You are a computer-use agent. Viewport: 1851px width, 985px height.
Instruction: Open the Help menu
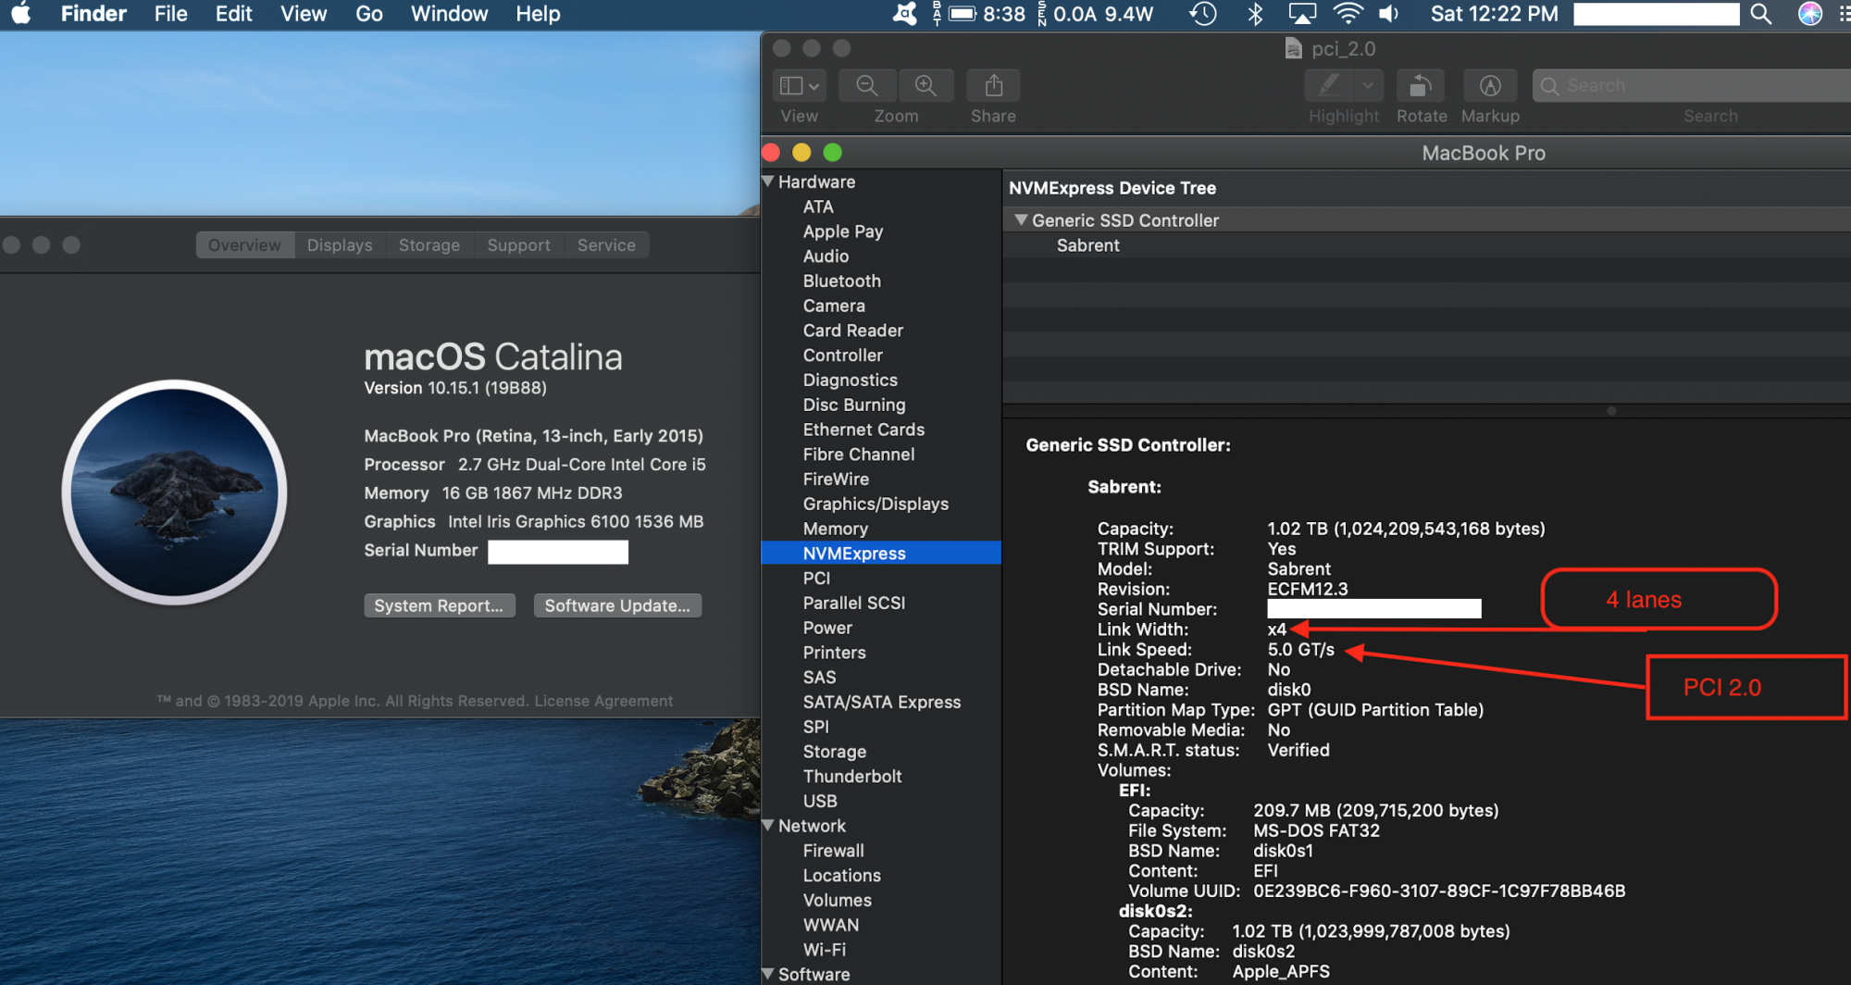click(538, 14)
